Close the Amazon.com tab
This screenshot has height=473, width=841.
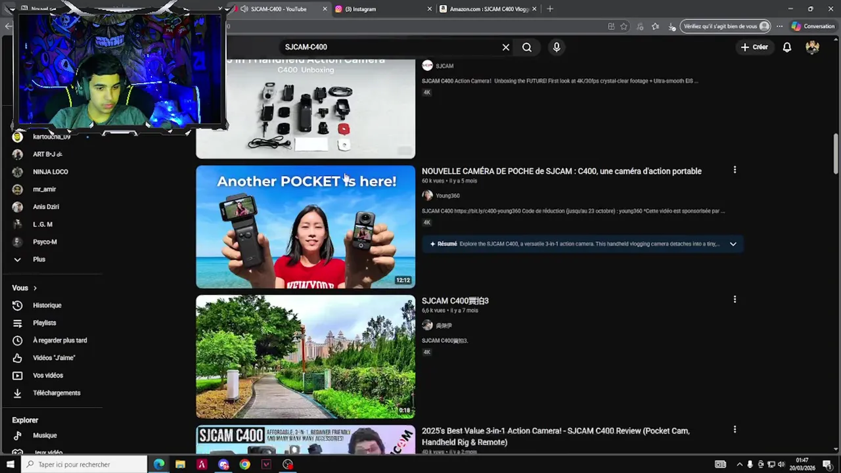point(535,9)
